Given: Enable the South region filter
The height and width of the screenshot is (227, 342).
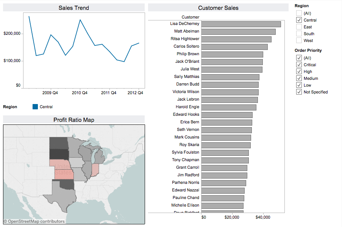Looking at the screenshot, I should point(298,33).
